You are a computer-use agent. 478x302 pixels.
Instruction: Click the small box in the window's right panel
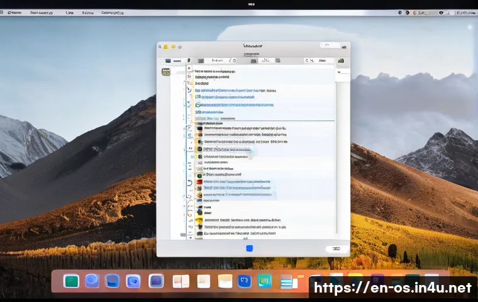click(x=342, y=73)
